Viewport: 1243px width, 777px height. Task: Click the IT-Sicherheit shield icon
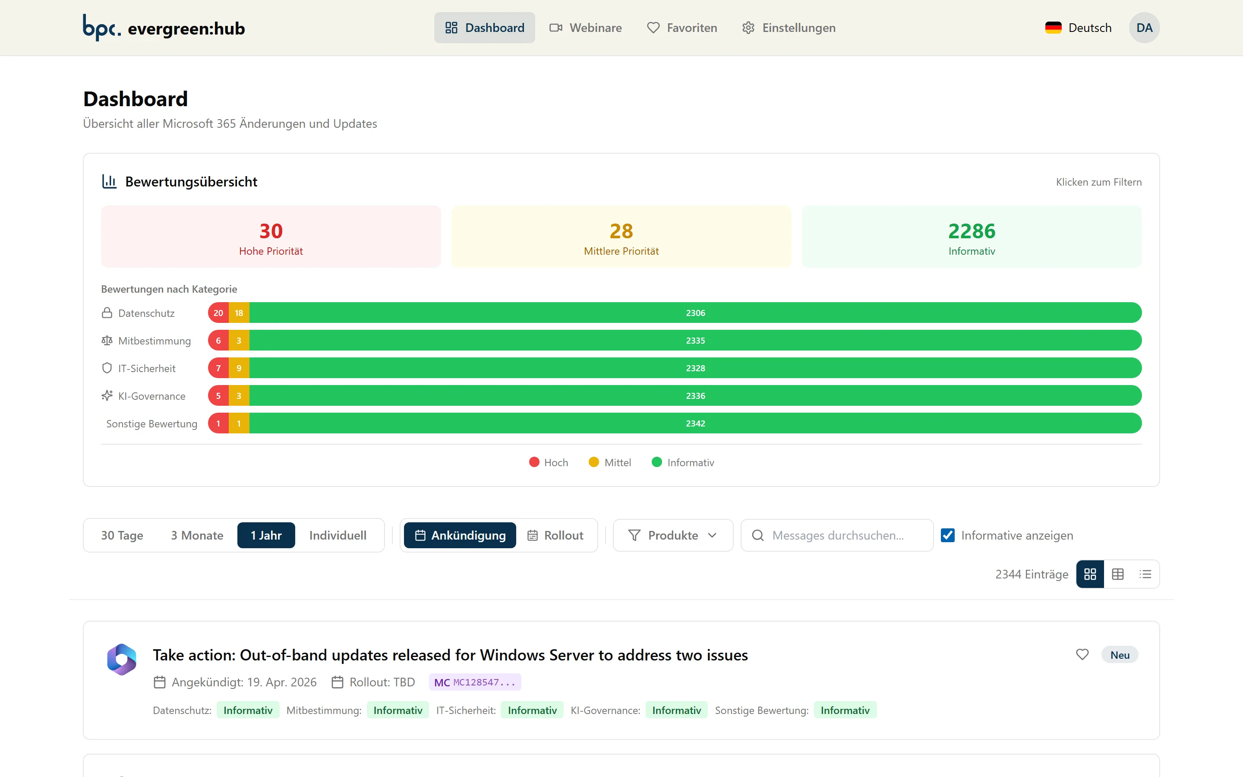click(107, 368)
